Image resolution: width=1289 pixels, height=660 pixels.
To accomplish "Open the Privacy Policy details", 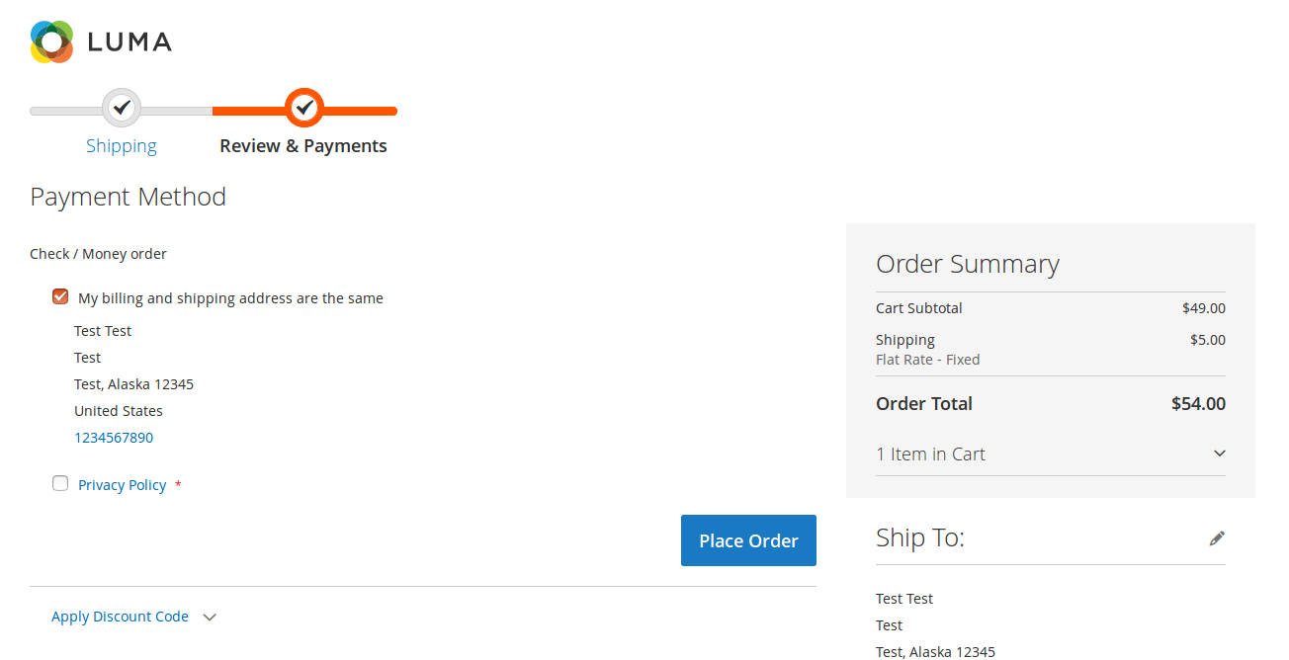I will pos(122,484).
